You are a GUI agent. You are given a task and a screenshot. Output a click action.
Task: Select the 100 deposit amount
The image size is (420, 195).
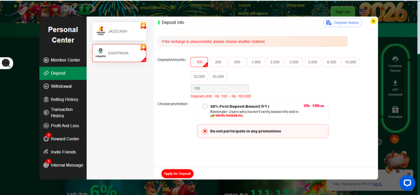click(x=199, y=62)
